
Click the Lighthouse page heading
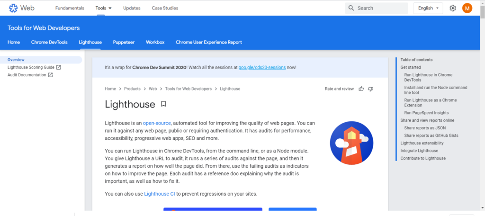pos(130,104)
